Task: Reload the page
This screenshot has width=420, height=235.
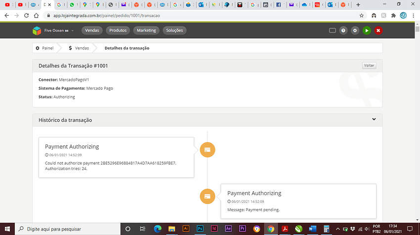Action: coord(26,15)
